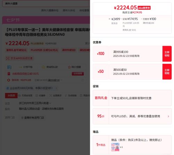Open the gift item thumbnail

[x=115, y=147]
